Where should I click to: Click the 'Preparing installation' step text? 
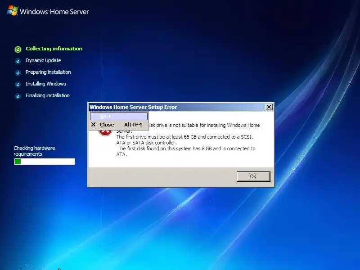pyautogui.click(x=48, y=72)
